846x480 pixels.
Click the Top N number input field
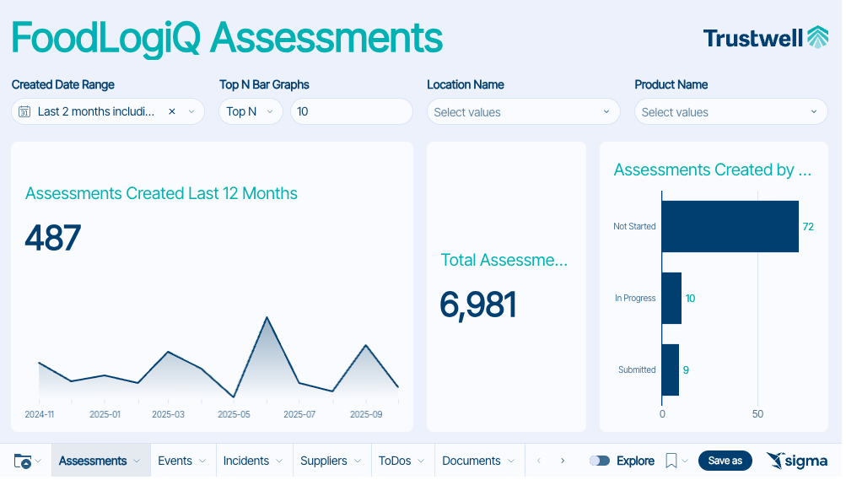tap(351, 111)
